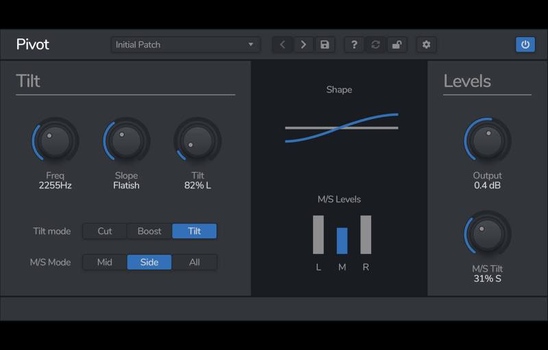Select Cut as the tilt mode

point(105,232)
